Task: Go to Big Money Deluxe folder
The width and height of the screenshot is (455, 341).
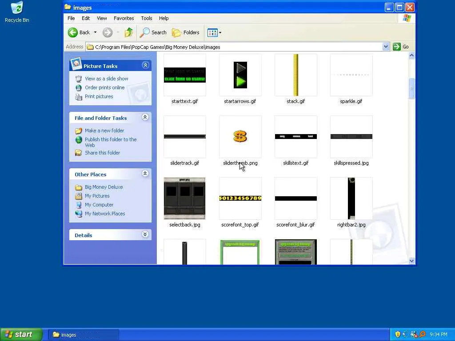Action: tap(104, 187)
